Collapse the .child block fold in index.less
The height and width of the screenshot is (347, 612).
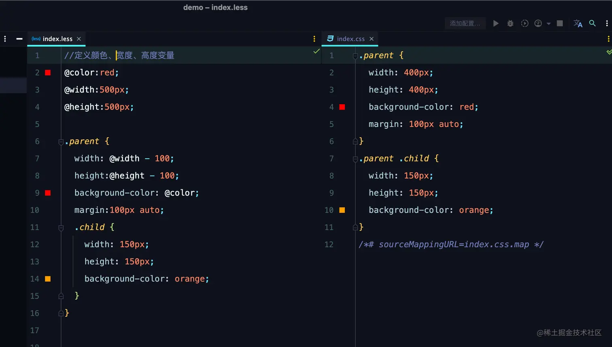[61, 228]
